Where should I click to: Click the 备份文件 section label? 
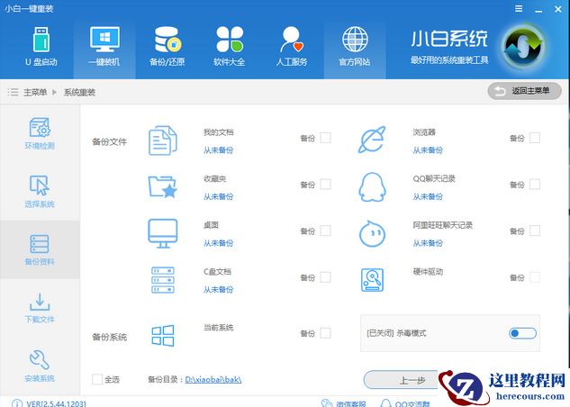[x=110, y=141]
